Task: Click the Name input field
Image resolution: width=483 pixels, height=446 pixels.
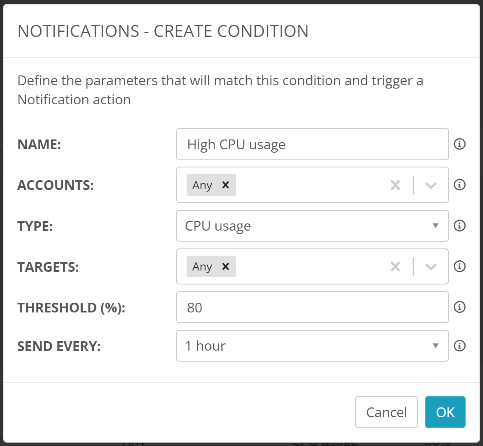Action: click(x=312, y=144)
